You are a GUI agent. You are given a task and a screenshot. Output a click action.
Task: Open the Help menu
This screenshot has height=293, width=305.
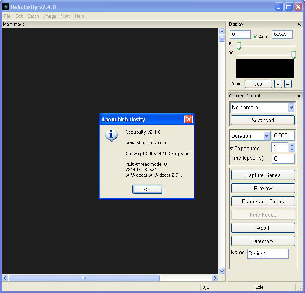pos(80,16)
